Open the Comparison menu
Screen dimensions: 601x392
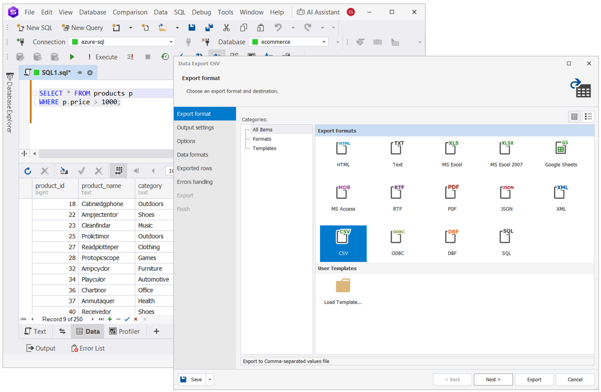click(130, 12)
